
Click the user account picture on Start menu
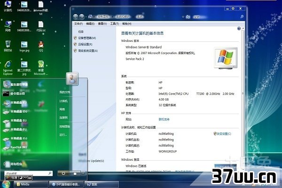(x=72, y=78)
